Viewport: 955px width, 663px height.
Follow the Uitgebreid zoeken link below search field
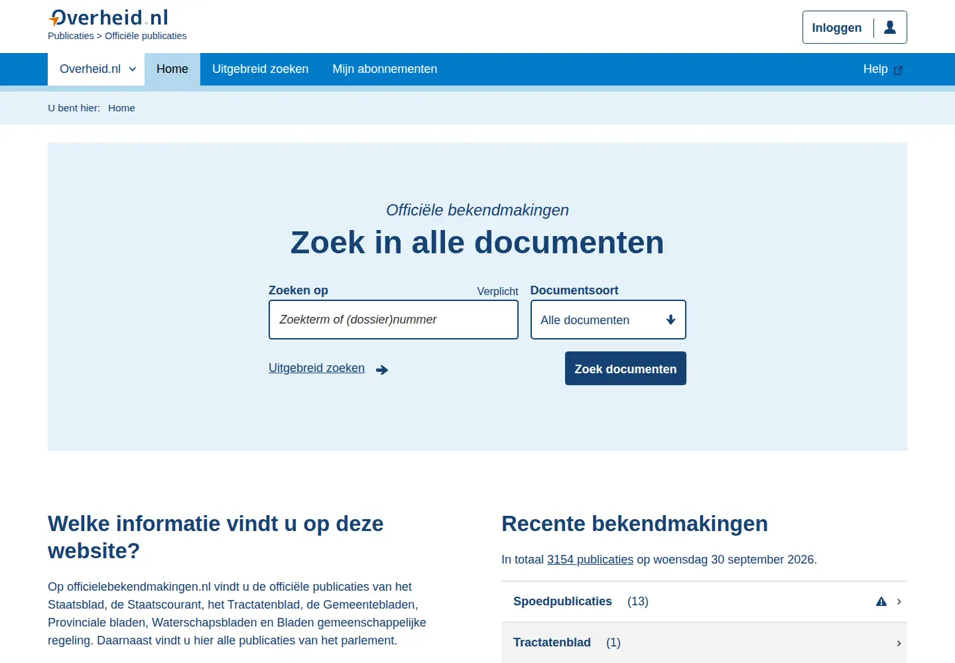(316, 368)
